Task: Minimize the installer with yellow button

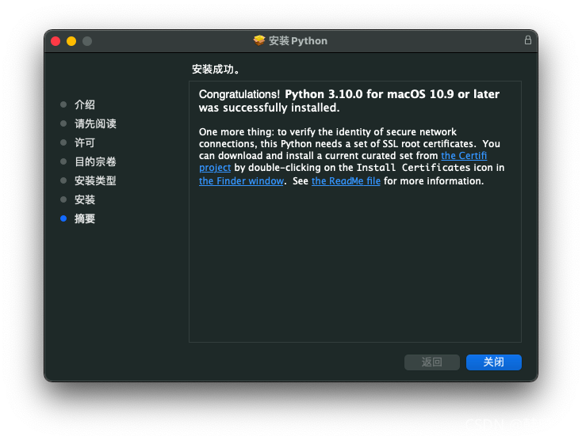Action: tap(71, 41)
